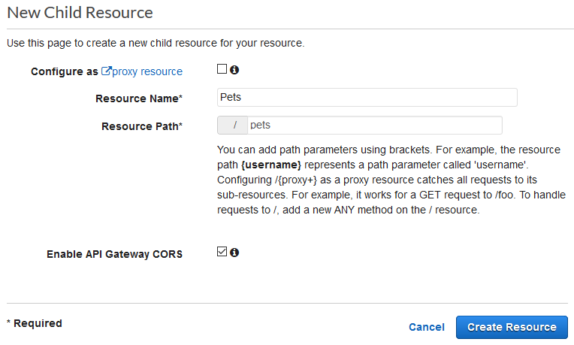This screenshot has width=574, height=345.
Task: Click the info icon next to CORS checkbox
Action: point(234,253)
